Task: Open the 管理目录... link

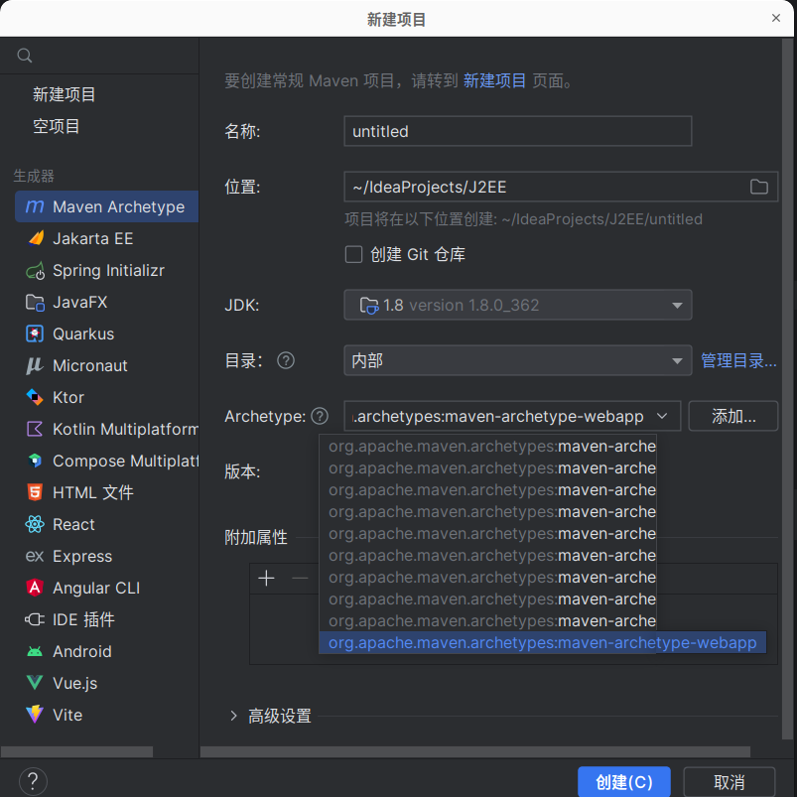Action: (738, 360)
